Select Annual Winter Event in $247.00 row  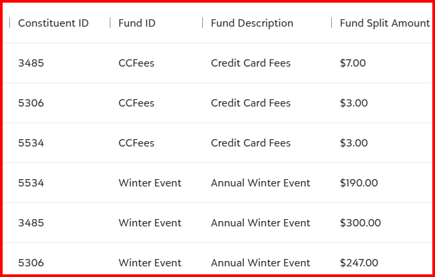(x=261, y=263)
